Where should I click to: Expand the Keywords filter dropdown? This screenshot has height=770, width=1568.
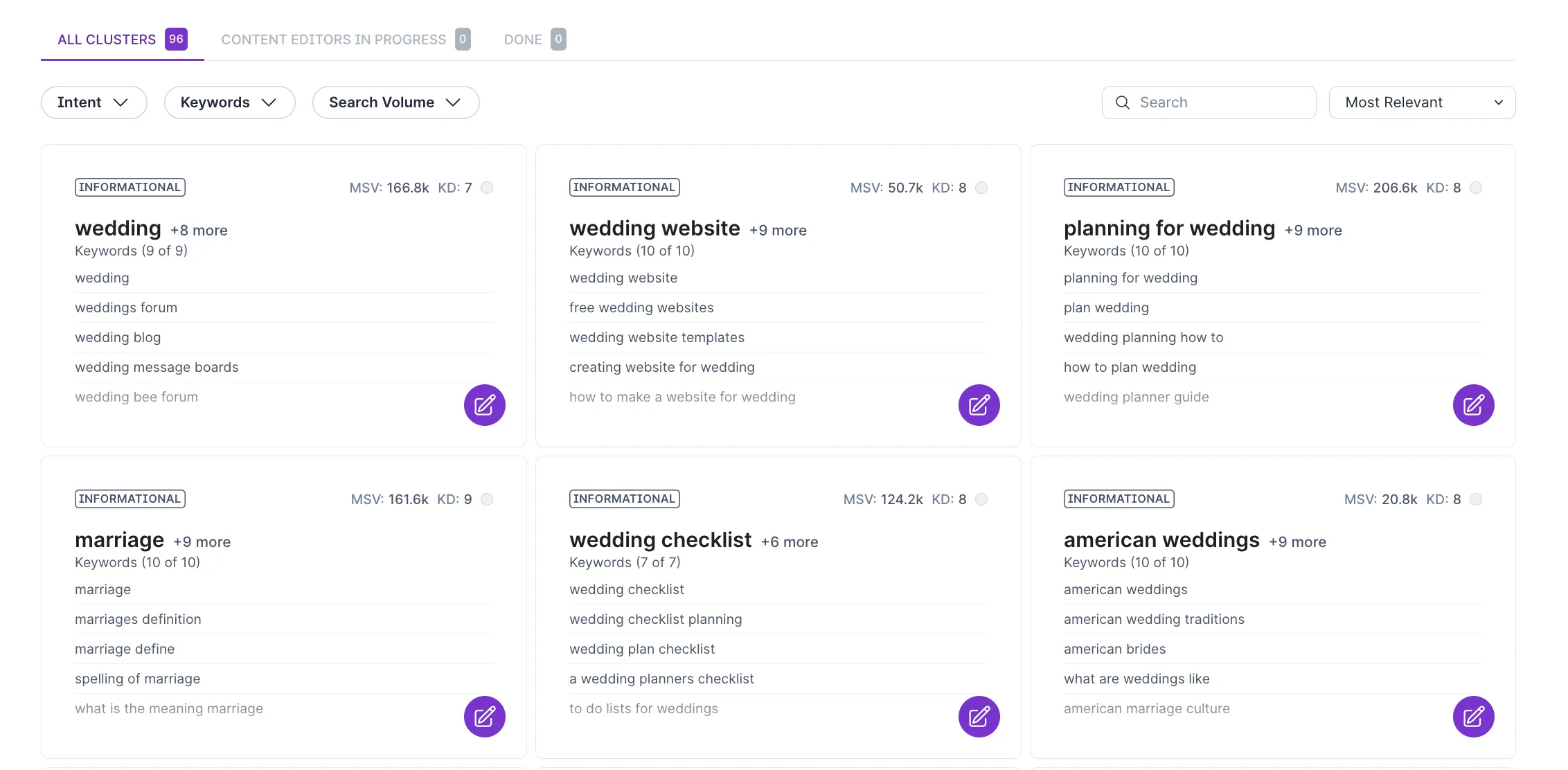click(229, 102)
